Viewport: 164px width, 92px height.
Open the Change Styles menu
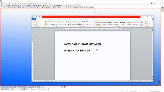point(142,23)
